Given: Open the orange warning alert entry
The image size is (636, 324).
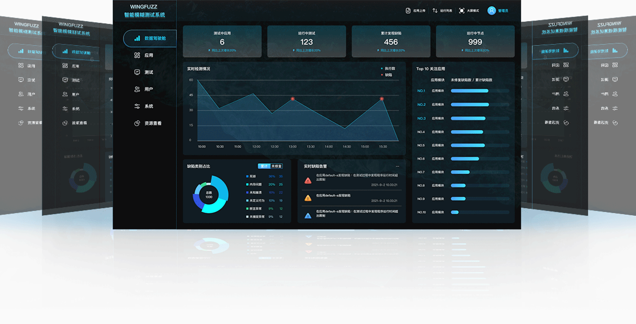Looking at the screenshot, I should pyautogui.click(x=351, y=198).
